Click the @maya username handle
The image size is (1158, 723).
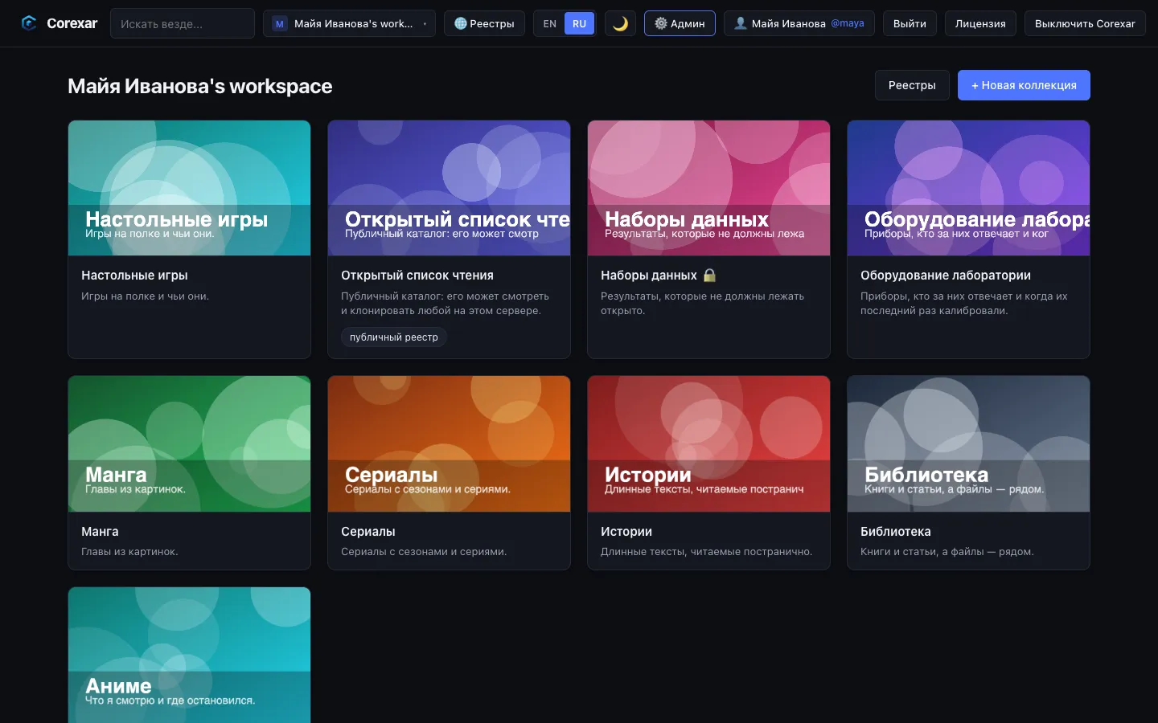[x=848, y=23]
